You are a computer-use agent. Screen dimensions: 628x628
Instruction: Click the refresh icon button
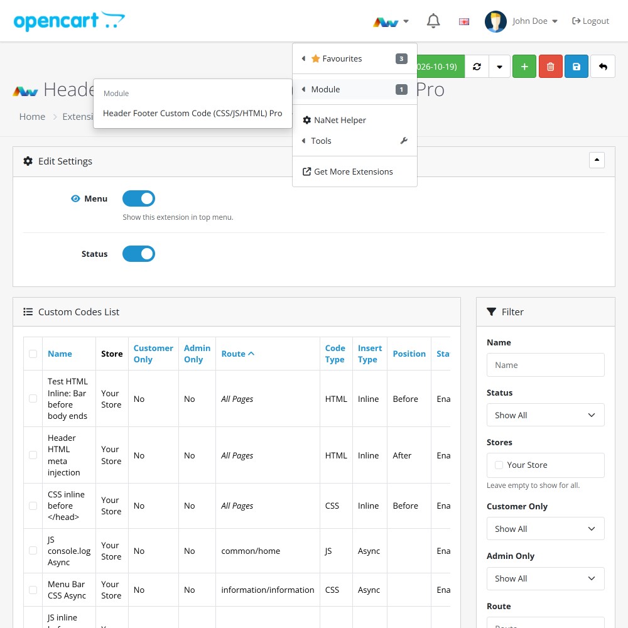(x=477, y=67)
